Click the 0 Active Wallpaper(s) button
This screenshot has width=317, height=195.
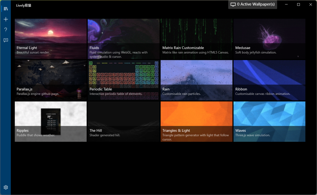(x=253, y=4)
